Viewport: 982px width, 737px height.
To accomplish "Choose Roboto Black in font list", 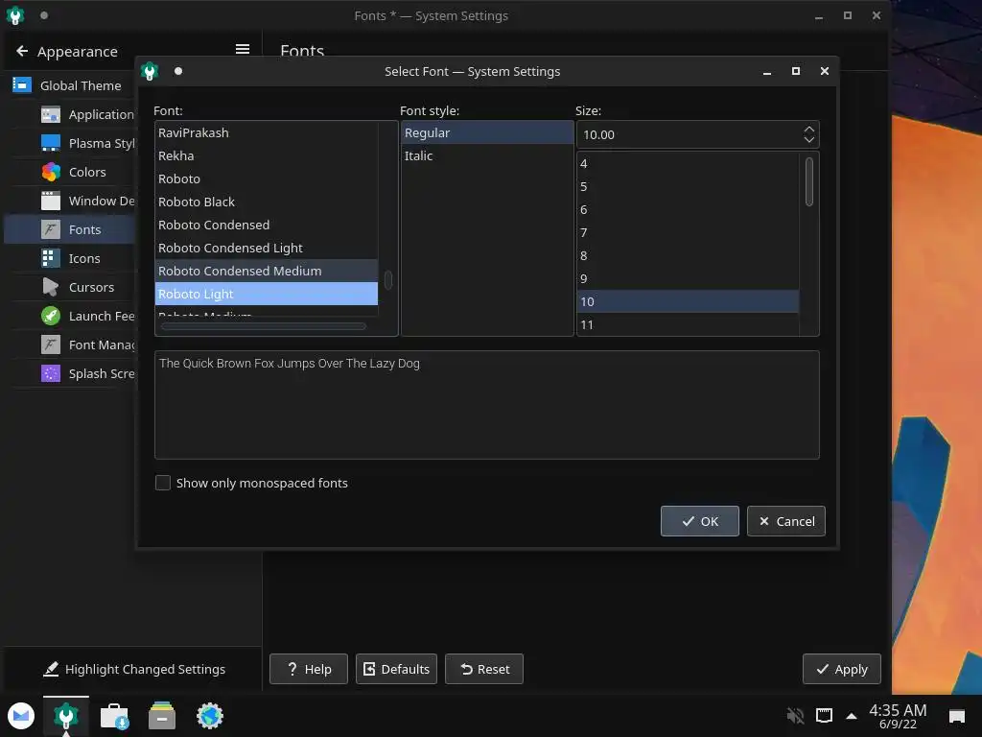I will (267, 202).
